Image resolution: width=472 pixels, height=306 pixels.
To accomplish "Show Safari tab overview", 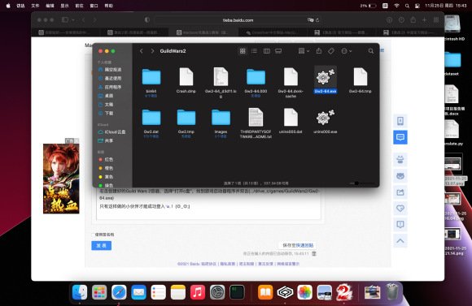I will (x=436, y=19).
